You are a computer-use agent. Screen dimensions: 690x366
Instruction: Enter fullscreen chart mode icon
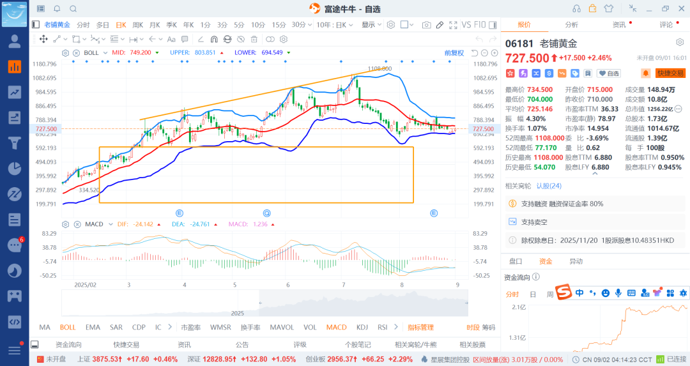pos(453,25)
